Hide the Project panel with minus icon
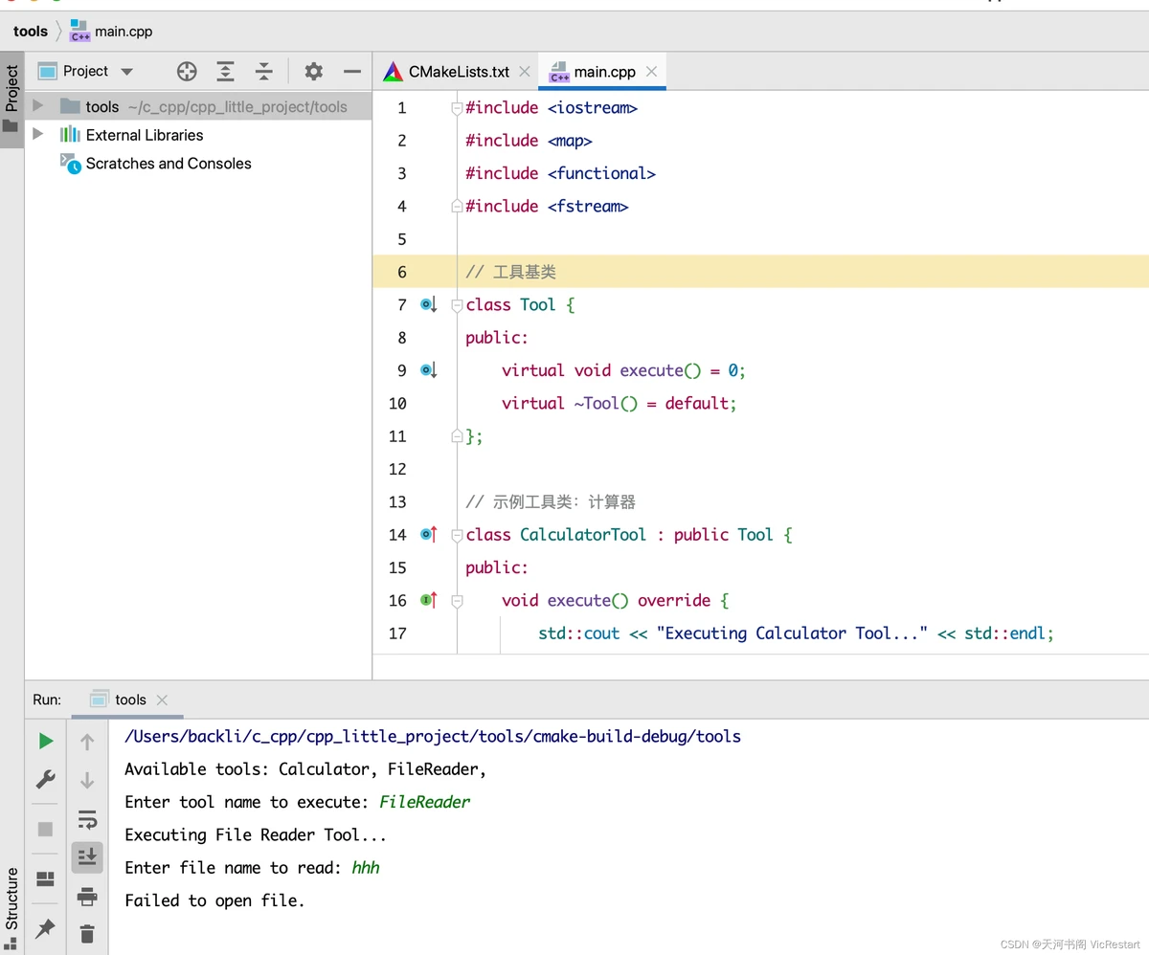 352,72
